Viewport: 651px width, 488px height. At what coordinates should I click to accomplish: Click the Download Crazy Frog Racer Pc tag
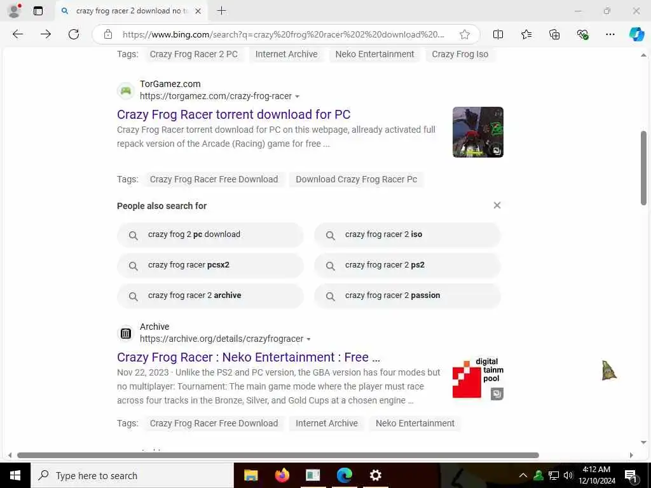(x=356, y=180)
